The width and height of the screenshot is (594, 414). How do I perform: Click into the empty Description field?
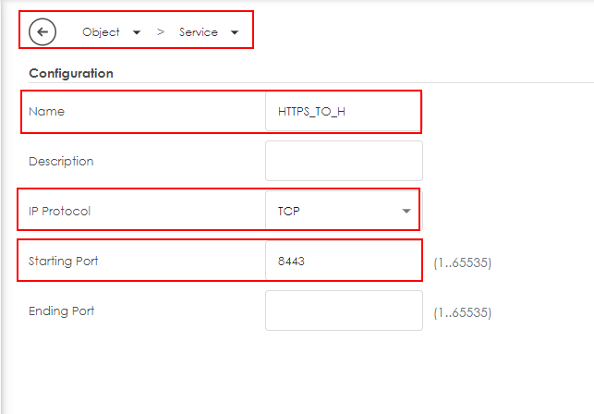[343, 161]
